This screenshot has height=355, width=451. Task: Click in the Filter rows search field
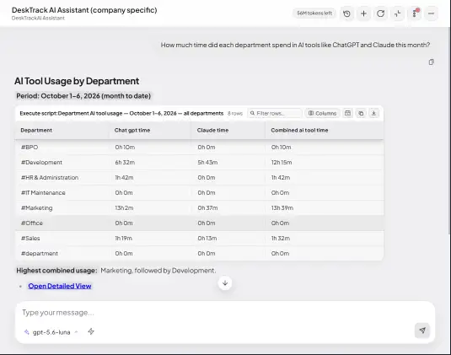coord(275,113)
